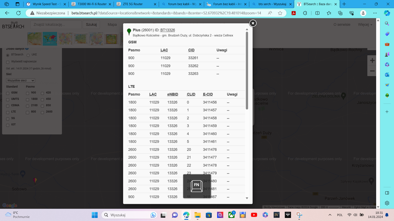This screenshot has height=221, width=394.
Task: Click the world map thumbnail banner
Action: (x=50, y=39)
